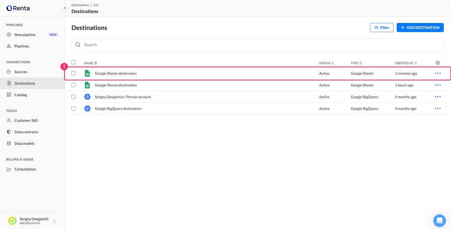Open Google Sheets destination created 1 minutes ago
The height and width of the screenshot is (229, 451).
pos(116,73)
